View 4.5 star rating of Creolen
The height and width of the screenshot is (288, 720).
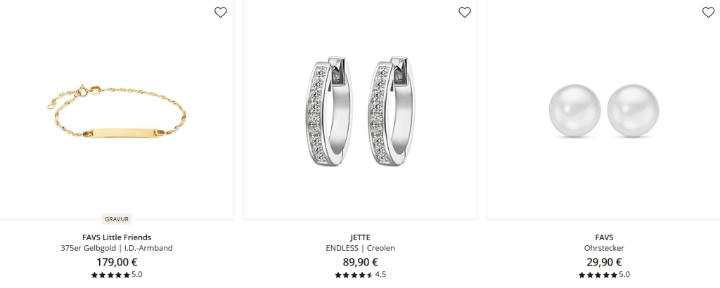[361, 275]
